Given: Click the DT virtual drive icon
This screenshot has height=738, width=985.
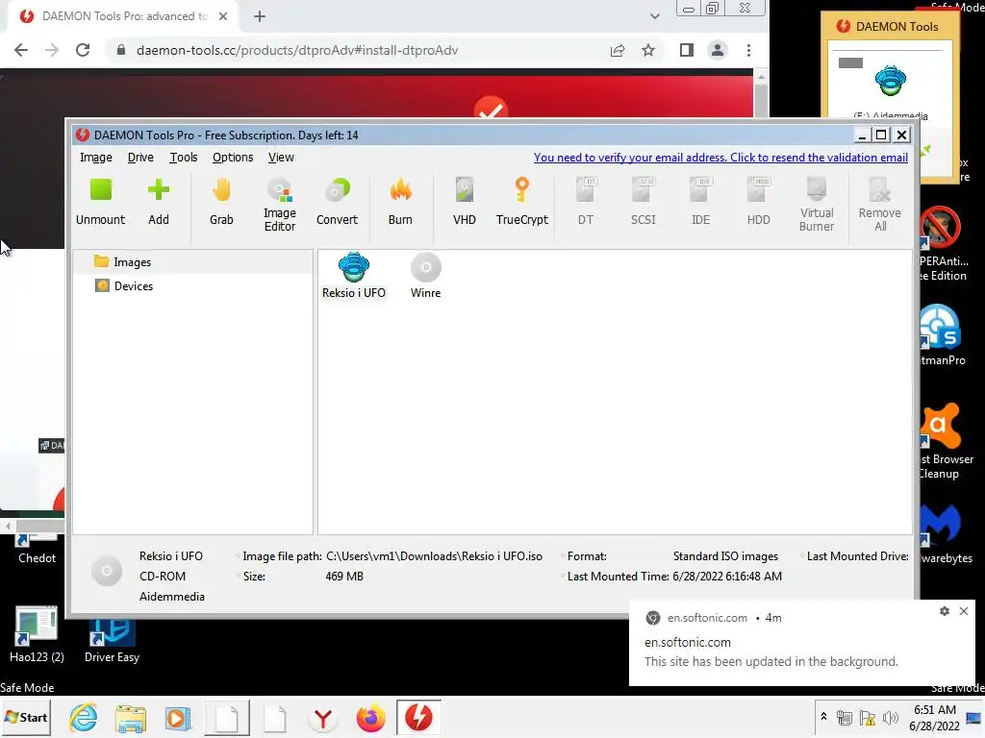Looking at the screenshot, I should click(x=586, y=203).
